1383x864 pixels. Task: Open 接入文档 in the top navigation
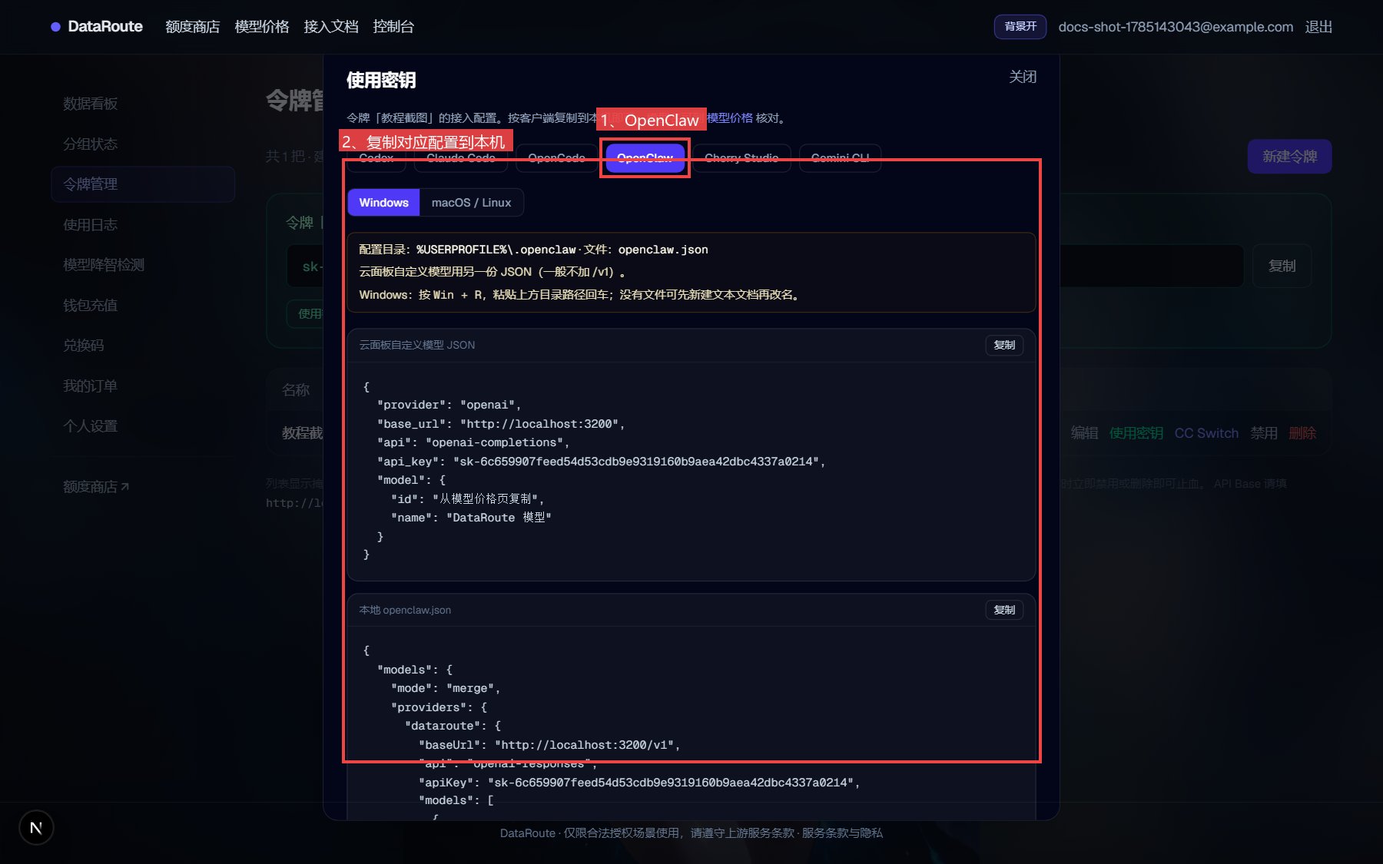click(x=331, y=27)
